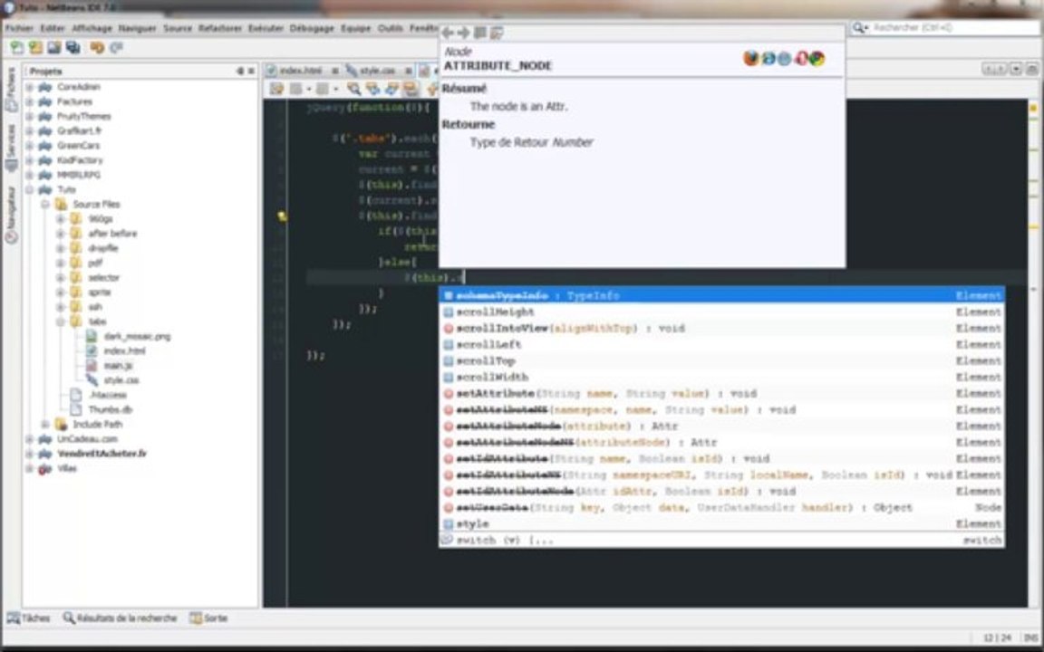Click the Undo toolbar icon

97,48
